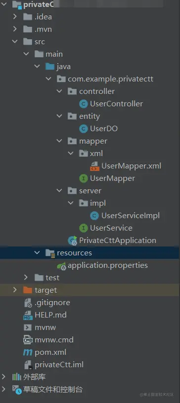The width and height of the screenshot is (180, 403).
Task: Expand the .idea folder
Action: (15, 17)
